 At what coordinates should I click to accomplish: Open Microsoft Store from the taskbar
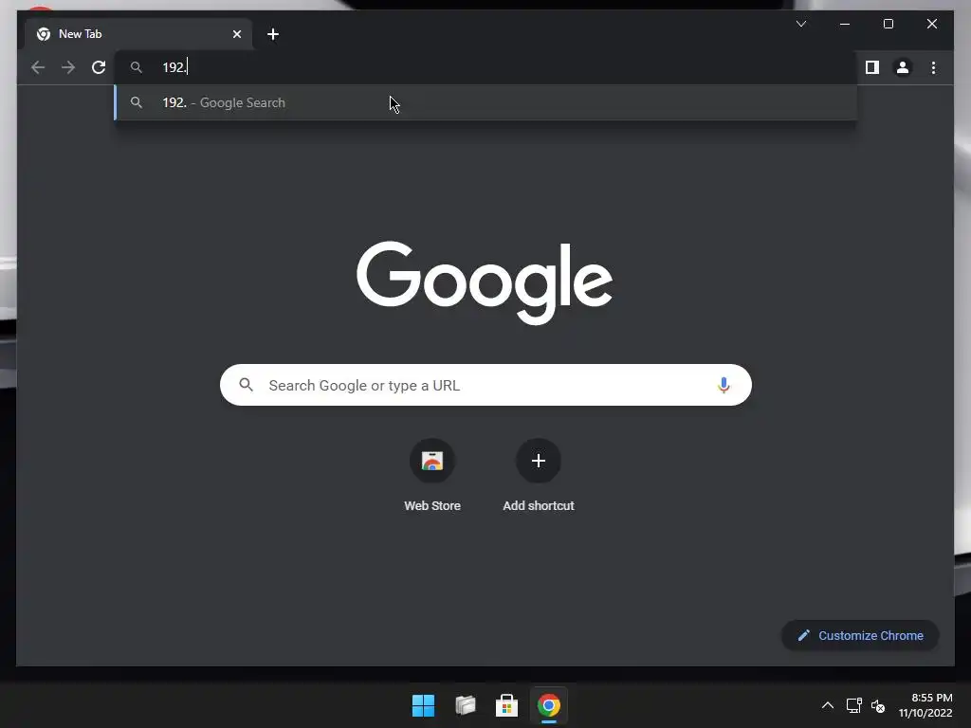(x=506, y=705)
